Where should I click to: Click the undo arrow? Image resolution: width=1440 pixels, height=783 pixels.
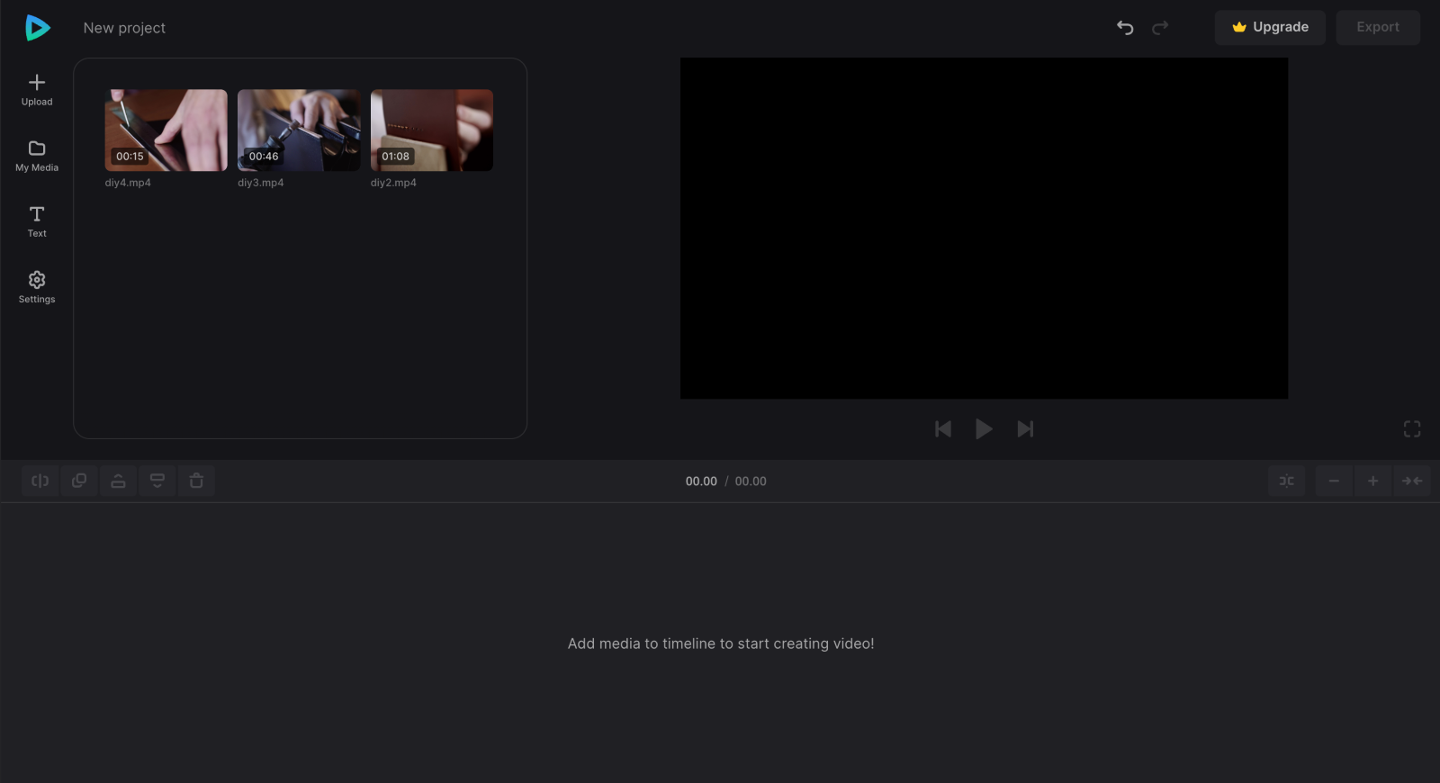[1125, 28]
